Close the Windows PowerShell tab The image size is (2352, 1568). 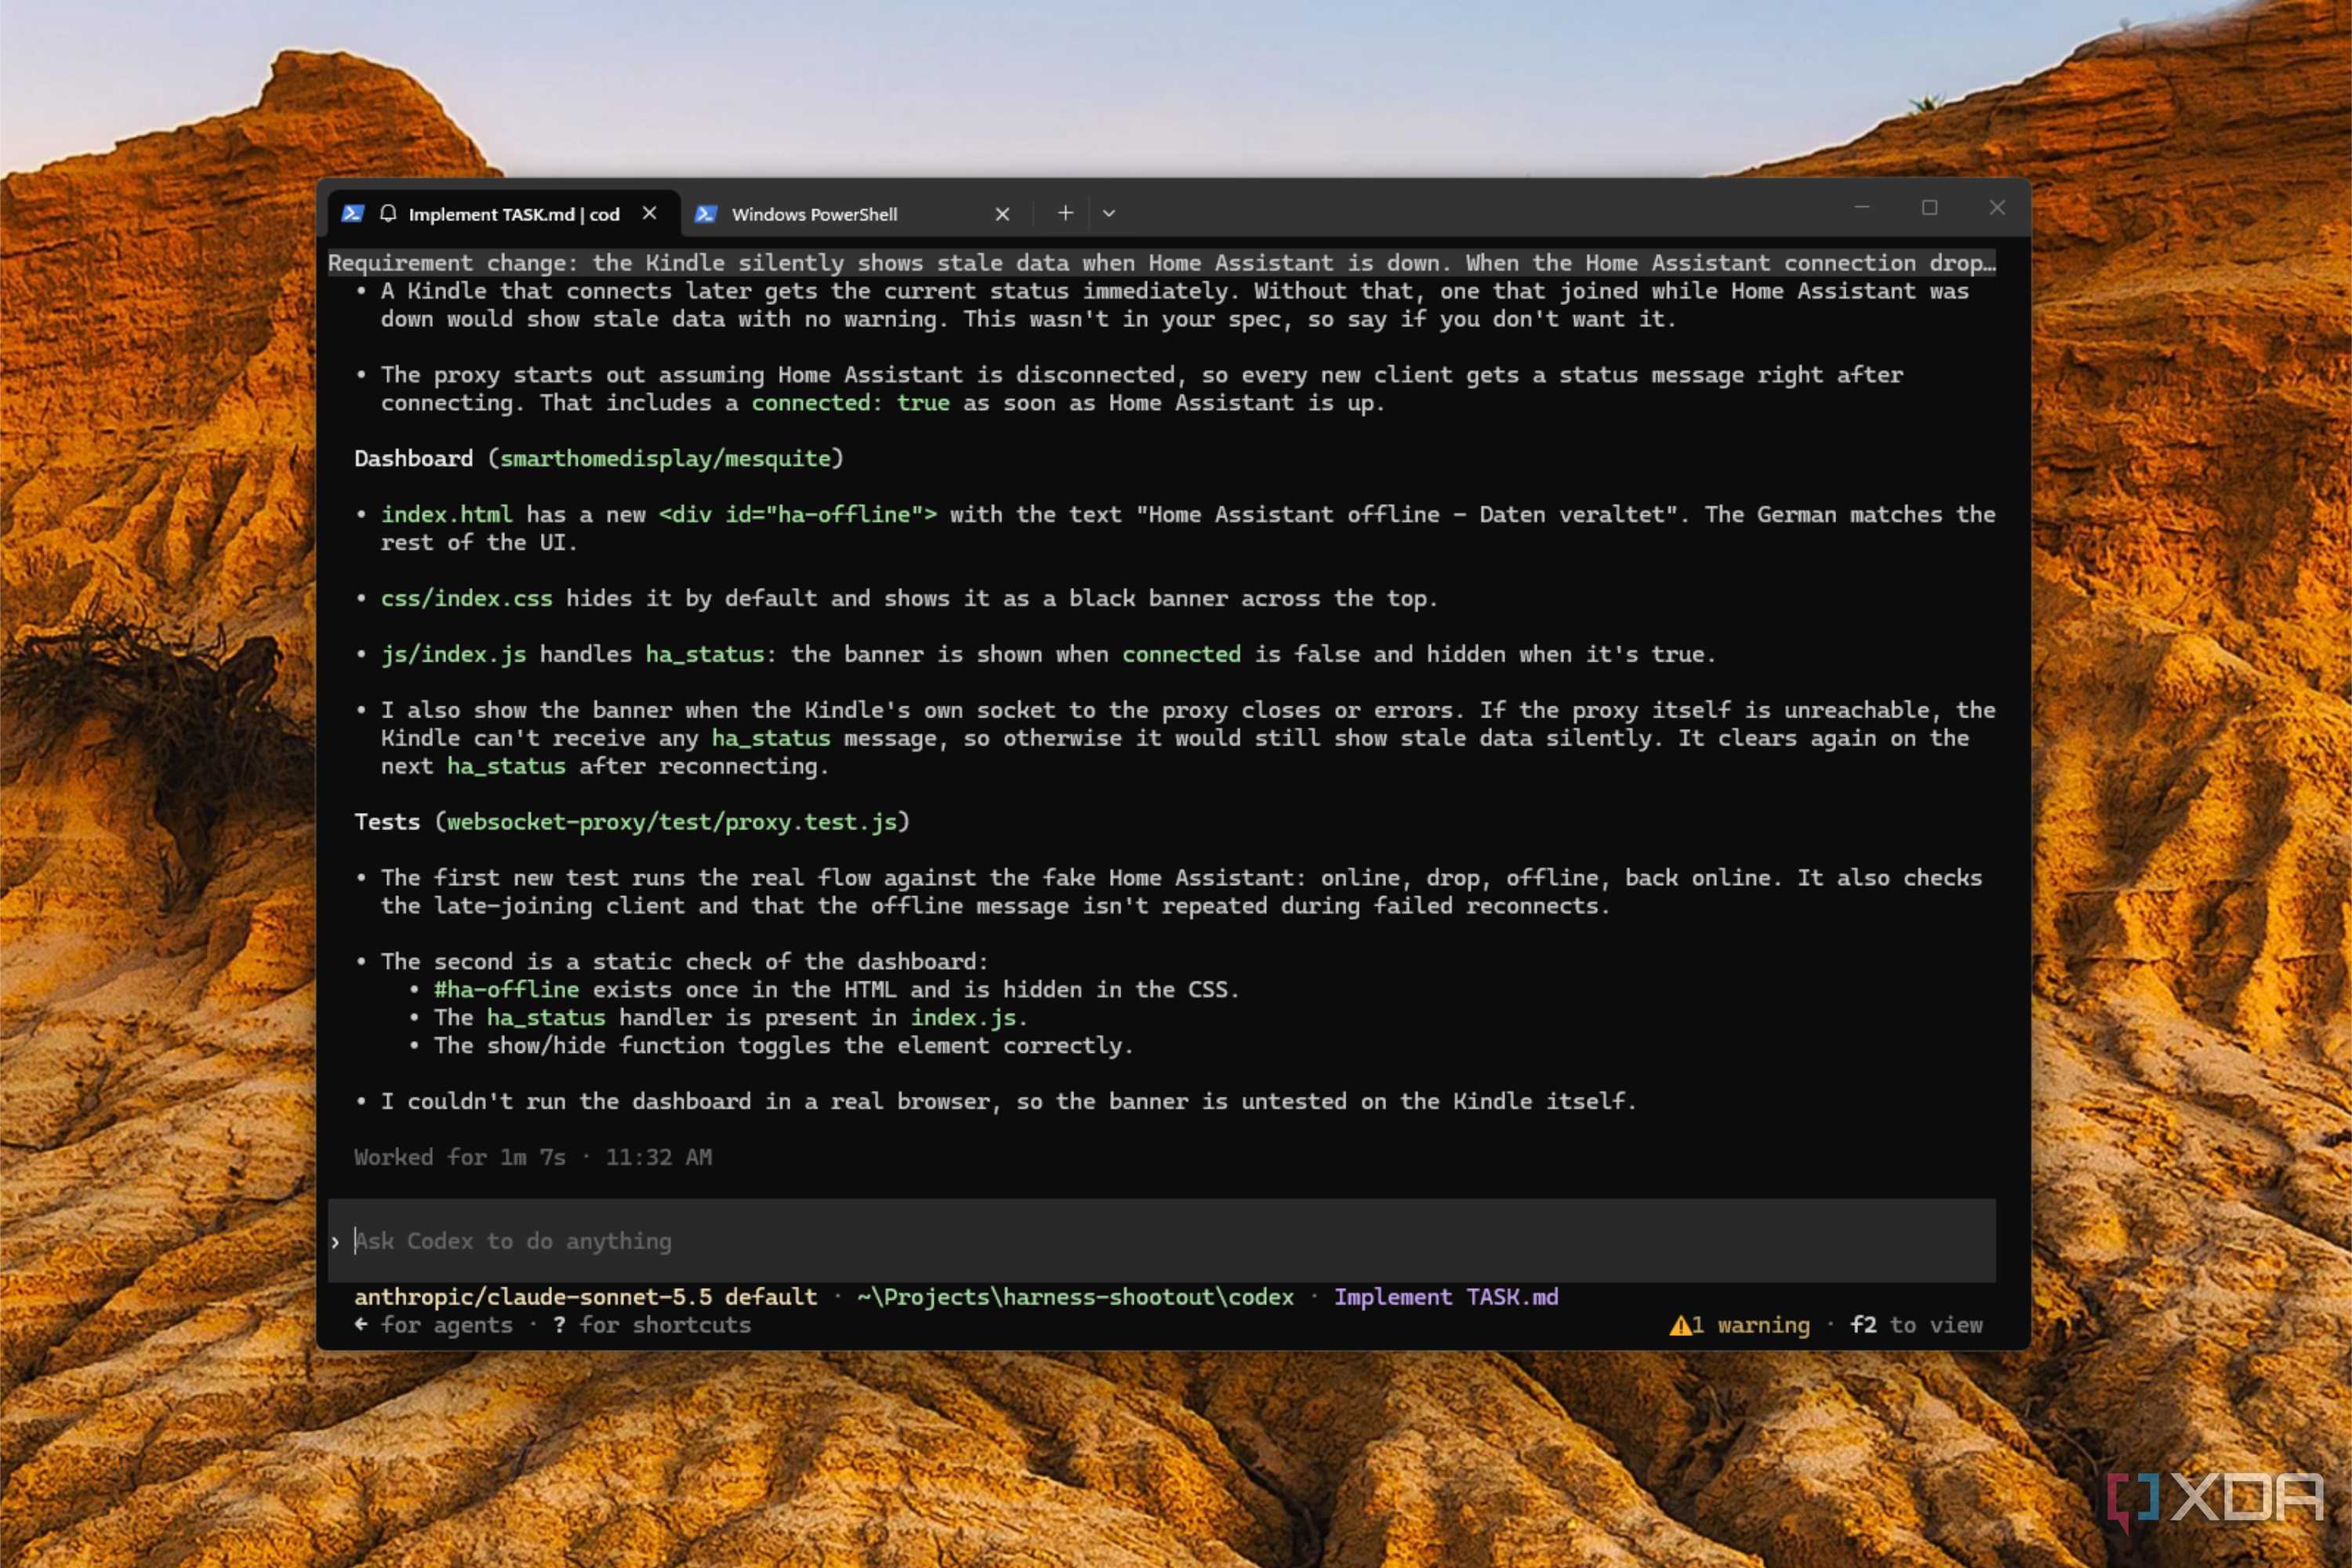coord(1002,214)
